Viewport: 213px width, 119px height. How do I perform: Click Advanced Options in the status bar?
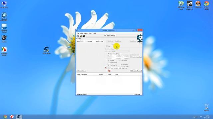(x=81, y=94)
